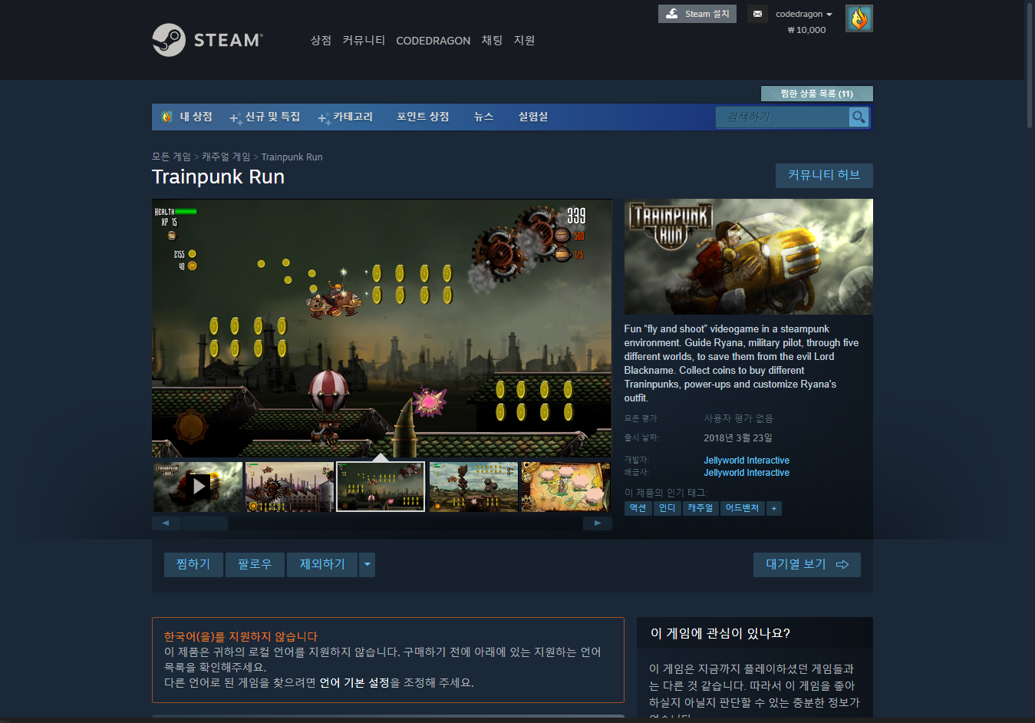The image size is (1035, 723).
Task: View wallet balance ₩10,000
Action: 806,30
